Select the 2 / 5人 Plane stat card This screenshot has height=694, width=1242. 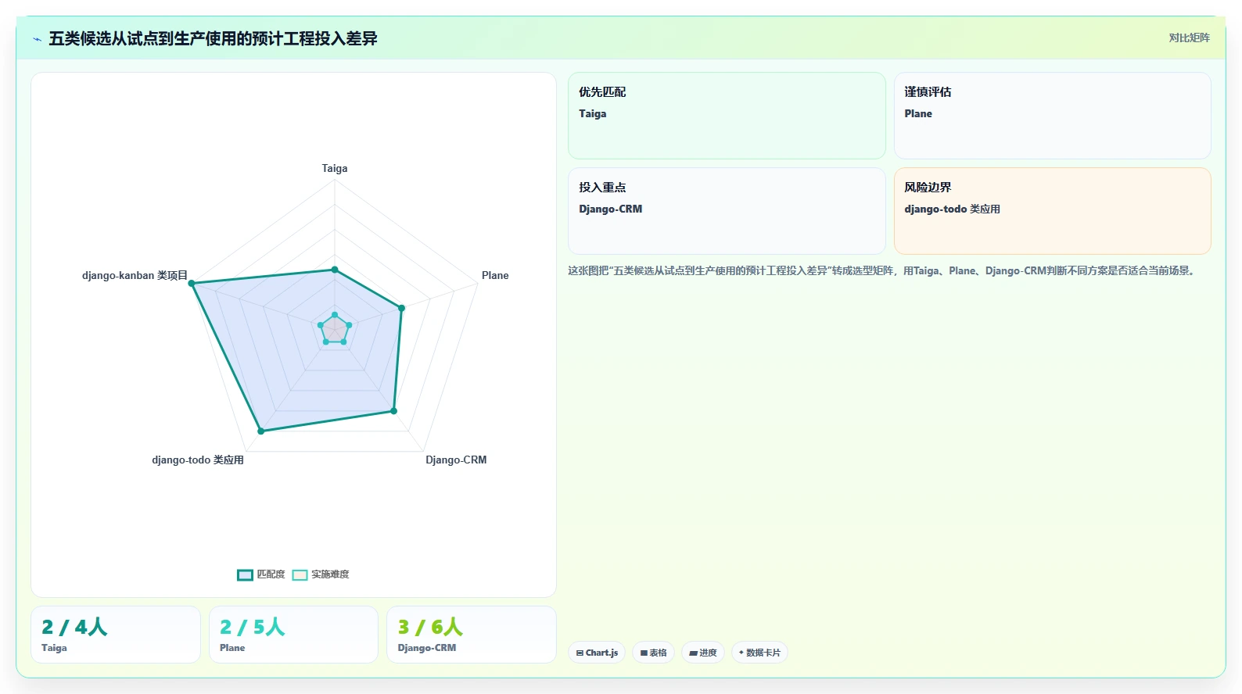click(293, 635)
